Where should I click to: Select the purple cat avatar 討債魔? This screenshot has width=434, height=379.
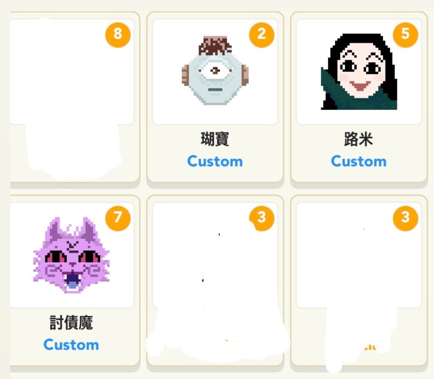pyautogui.click(x=71, y=255)
